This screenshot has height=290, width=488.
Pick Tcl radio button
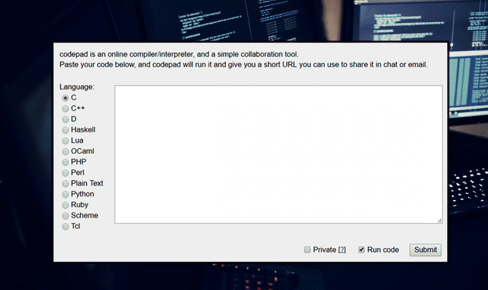click(65, 227)
